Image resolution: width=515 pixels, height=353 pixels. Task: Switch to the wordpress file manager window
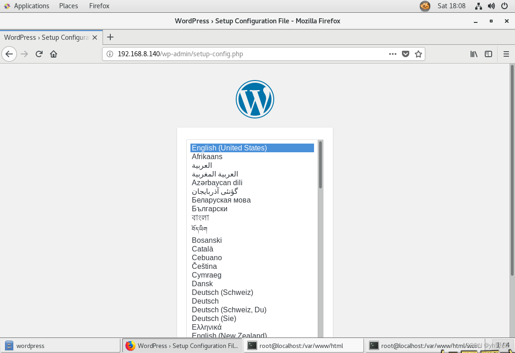[x=60, y=345]
